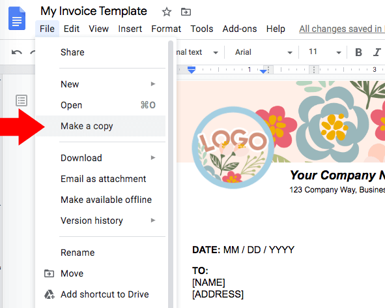Click the All changes saved link
The image size is (385, 308).
tap(342, 29)
